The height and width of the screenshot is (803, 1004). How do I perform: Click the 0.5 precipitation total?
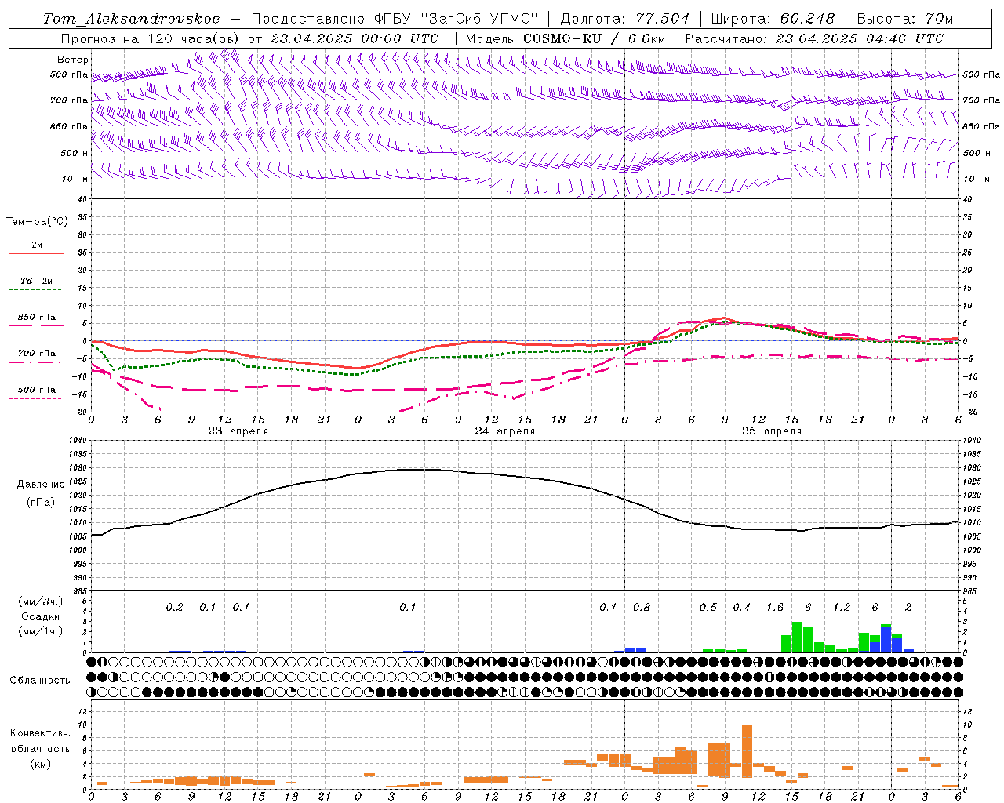coord(708,607)
